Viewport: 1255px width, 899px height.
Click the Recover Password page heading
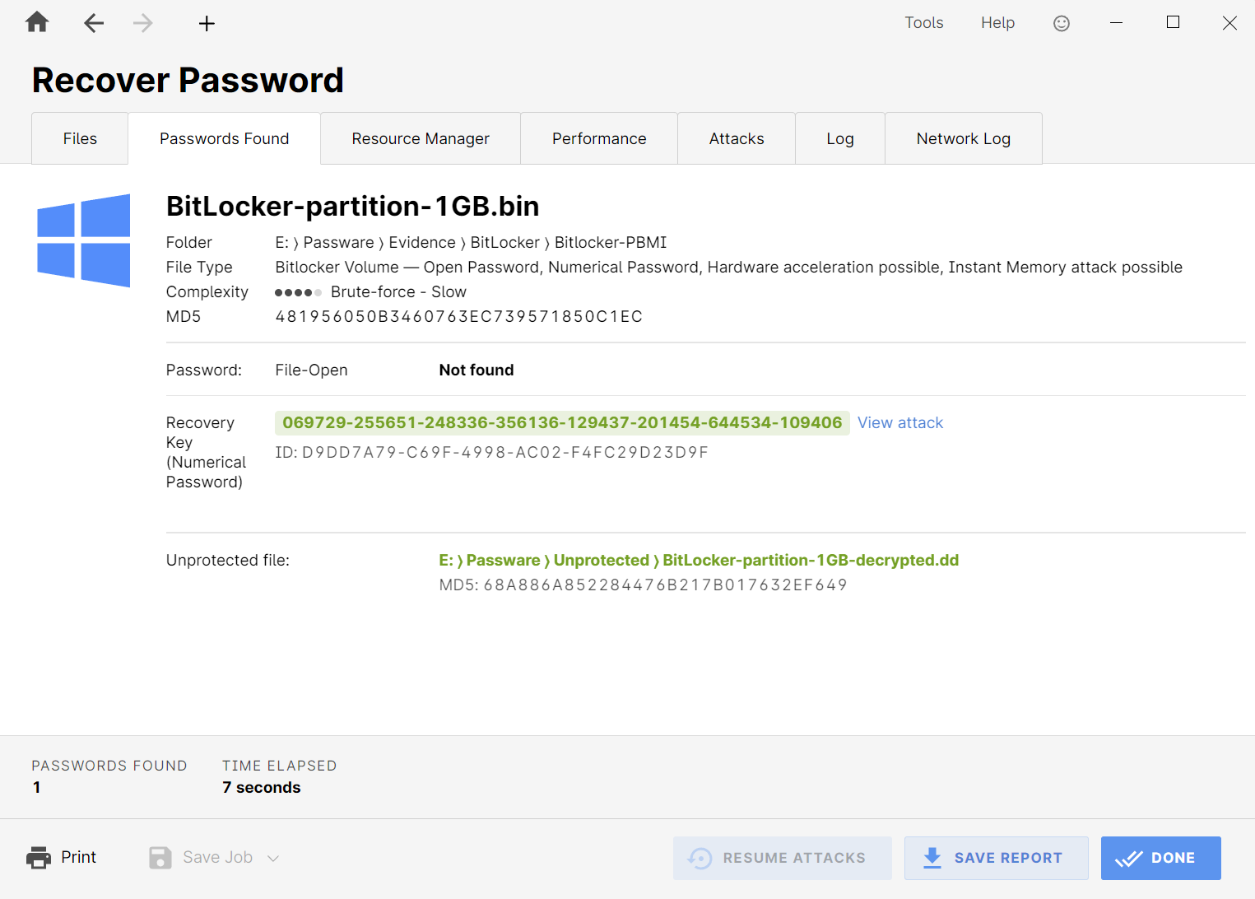[x=188, y=80]
